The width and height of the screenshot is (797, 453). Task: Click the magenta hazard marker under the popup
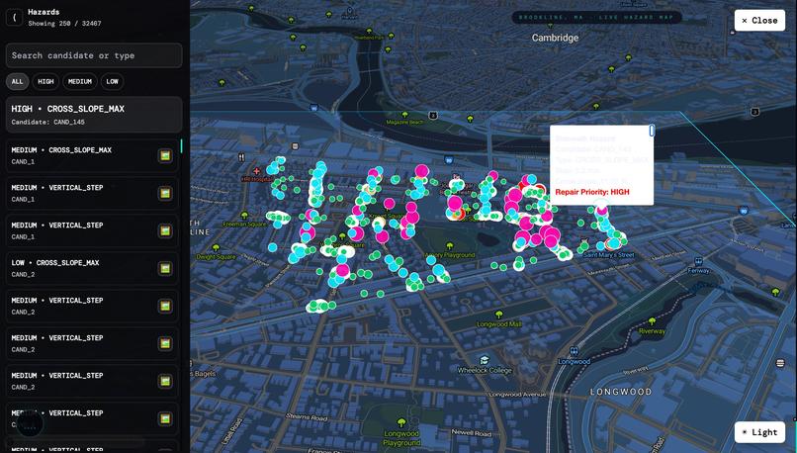(x=602, y=209)
